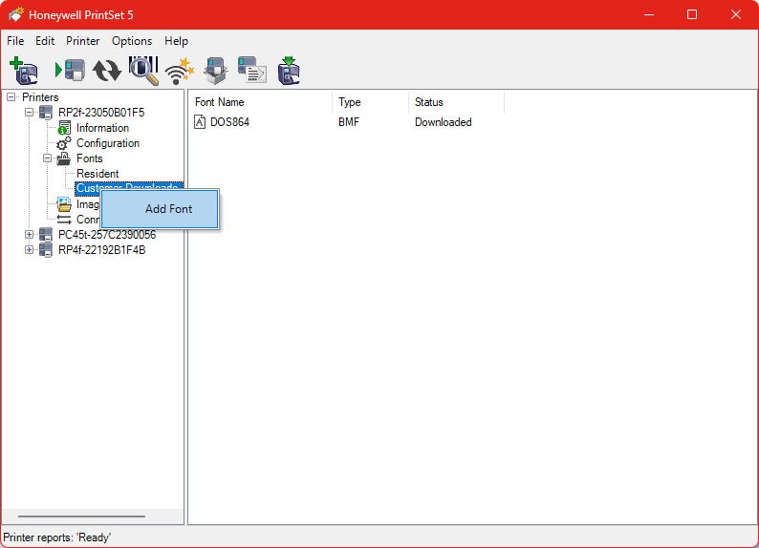Select the RP4f-22192B1F4B printer label
The width and height of the screenshot is (759, 548).
click(x=101, y=250)
